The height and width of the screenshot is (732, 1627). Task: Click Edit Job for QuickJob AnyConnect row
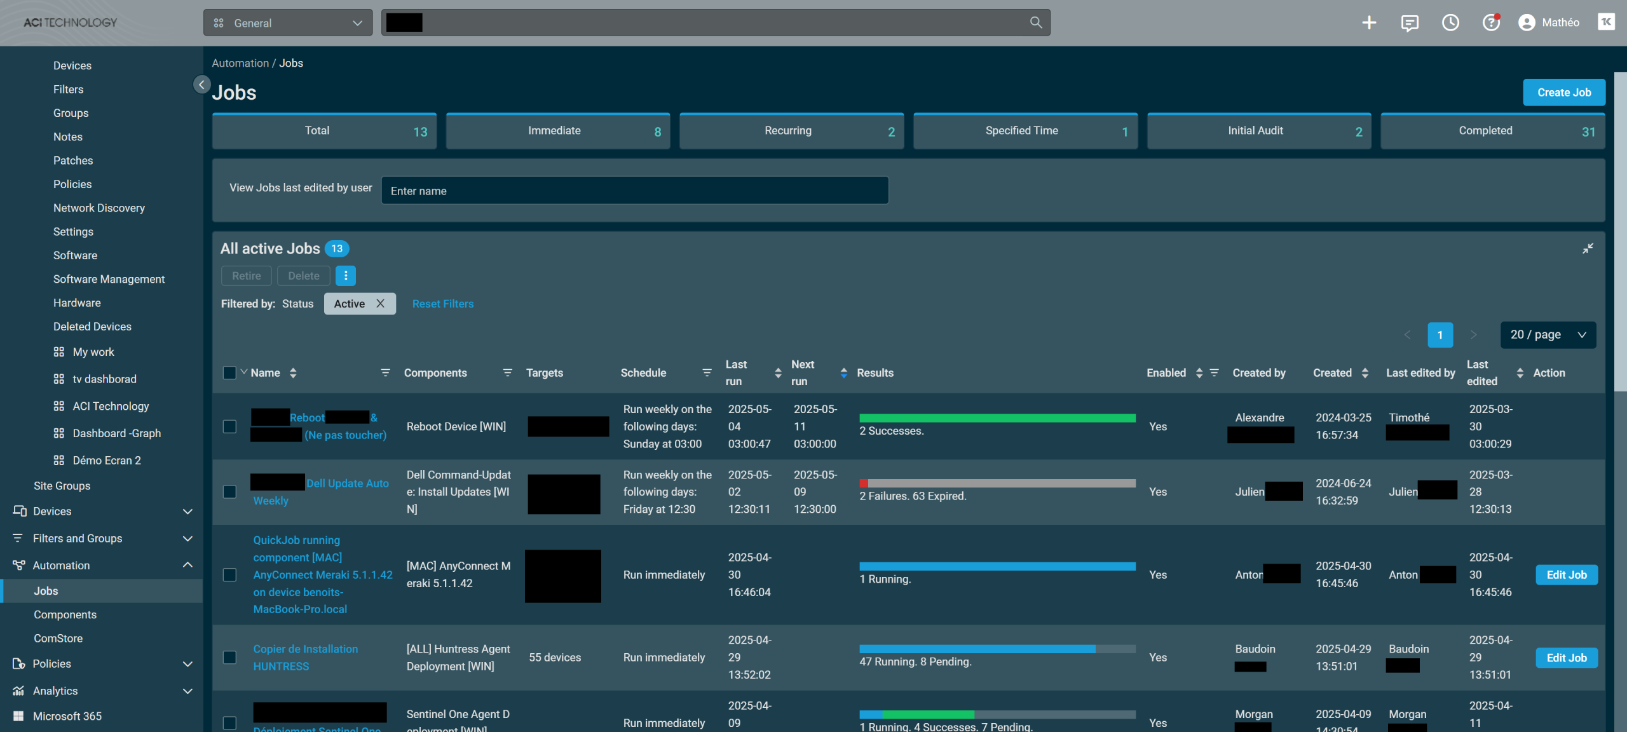pyautogui.click(x=1567, y=575)
